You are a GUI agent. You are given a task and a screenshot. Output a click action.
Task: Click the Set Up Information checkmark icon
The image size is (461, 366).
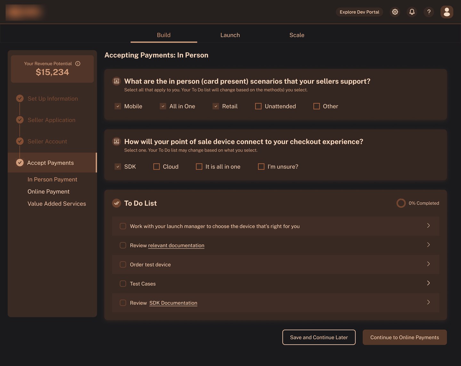coord(20,98)
